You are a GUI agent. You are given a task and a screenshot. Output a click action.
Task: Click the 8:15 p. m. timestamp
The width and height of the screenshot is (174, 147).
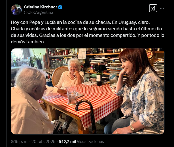click(20, 142)
